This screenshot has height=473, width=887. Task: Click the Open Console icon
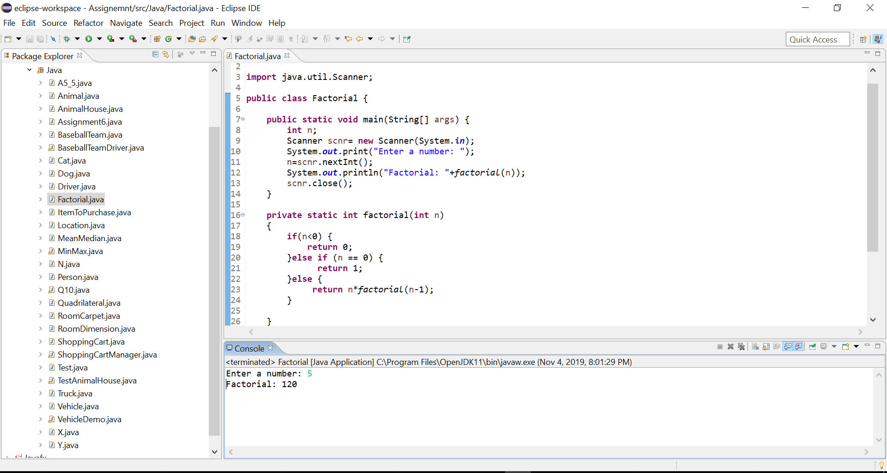point(845,347)
